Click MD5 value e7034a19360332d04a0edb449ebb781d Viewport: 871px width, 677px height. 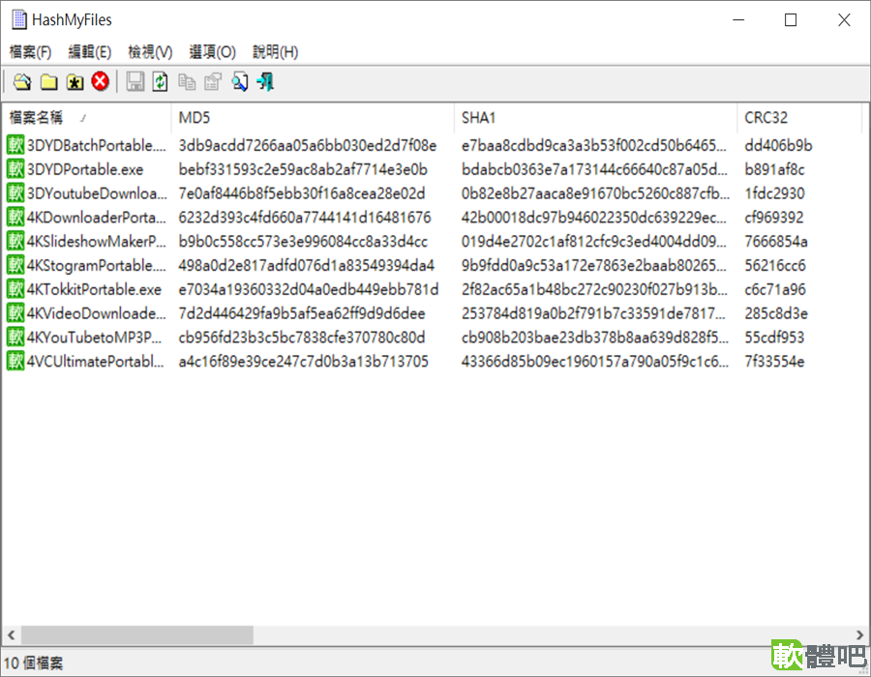pyautogui.click(x=309, y=289)
